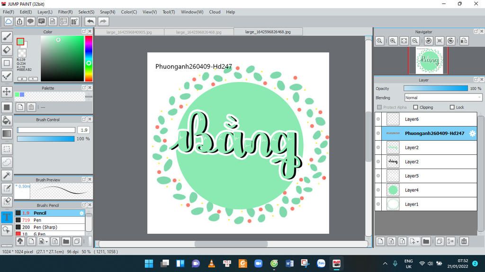The image size is (485, 272).
Task: Select the Text tool
Action: click(7, 217)
